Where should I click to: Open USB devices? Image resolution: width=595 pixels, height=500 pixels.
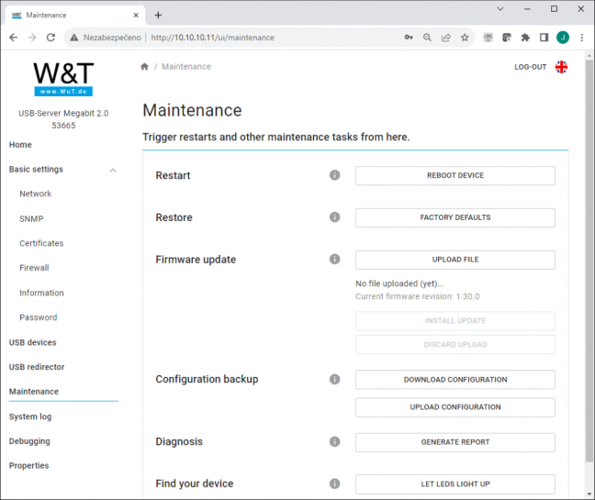pyautogui.click(x=33, y=342)
